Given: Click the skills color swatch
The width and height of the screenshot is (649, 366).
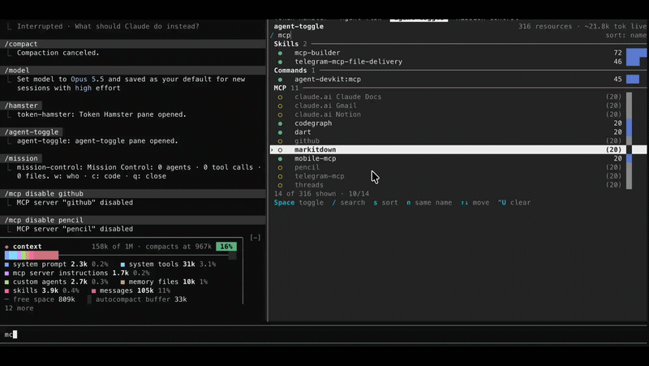Looking at the screenshot, I should (6, 291).
